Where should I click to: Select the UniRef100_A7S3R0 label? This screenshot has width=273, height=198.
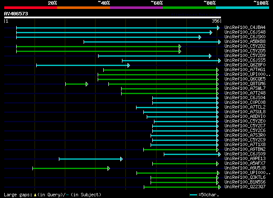coord(245,135)
